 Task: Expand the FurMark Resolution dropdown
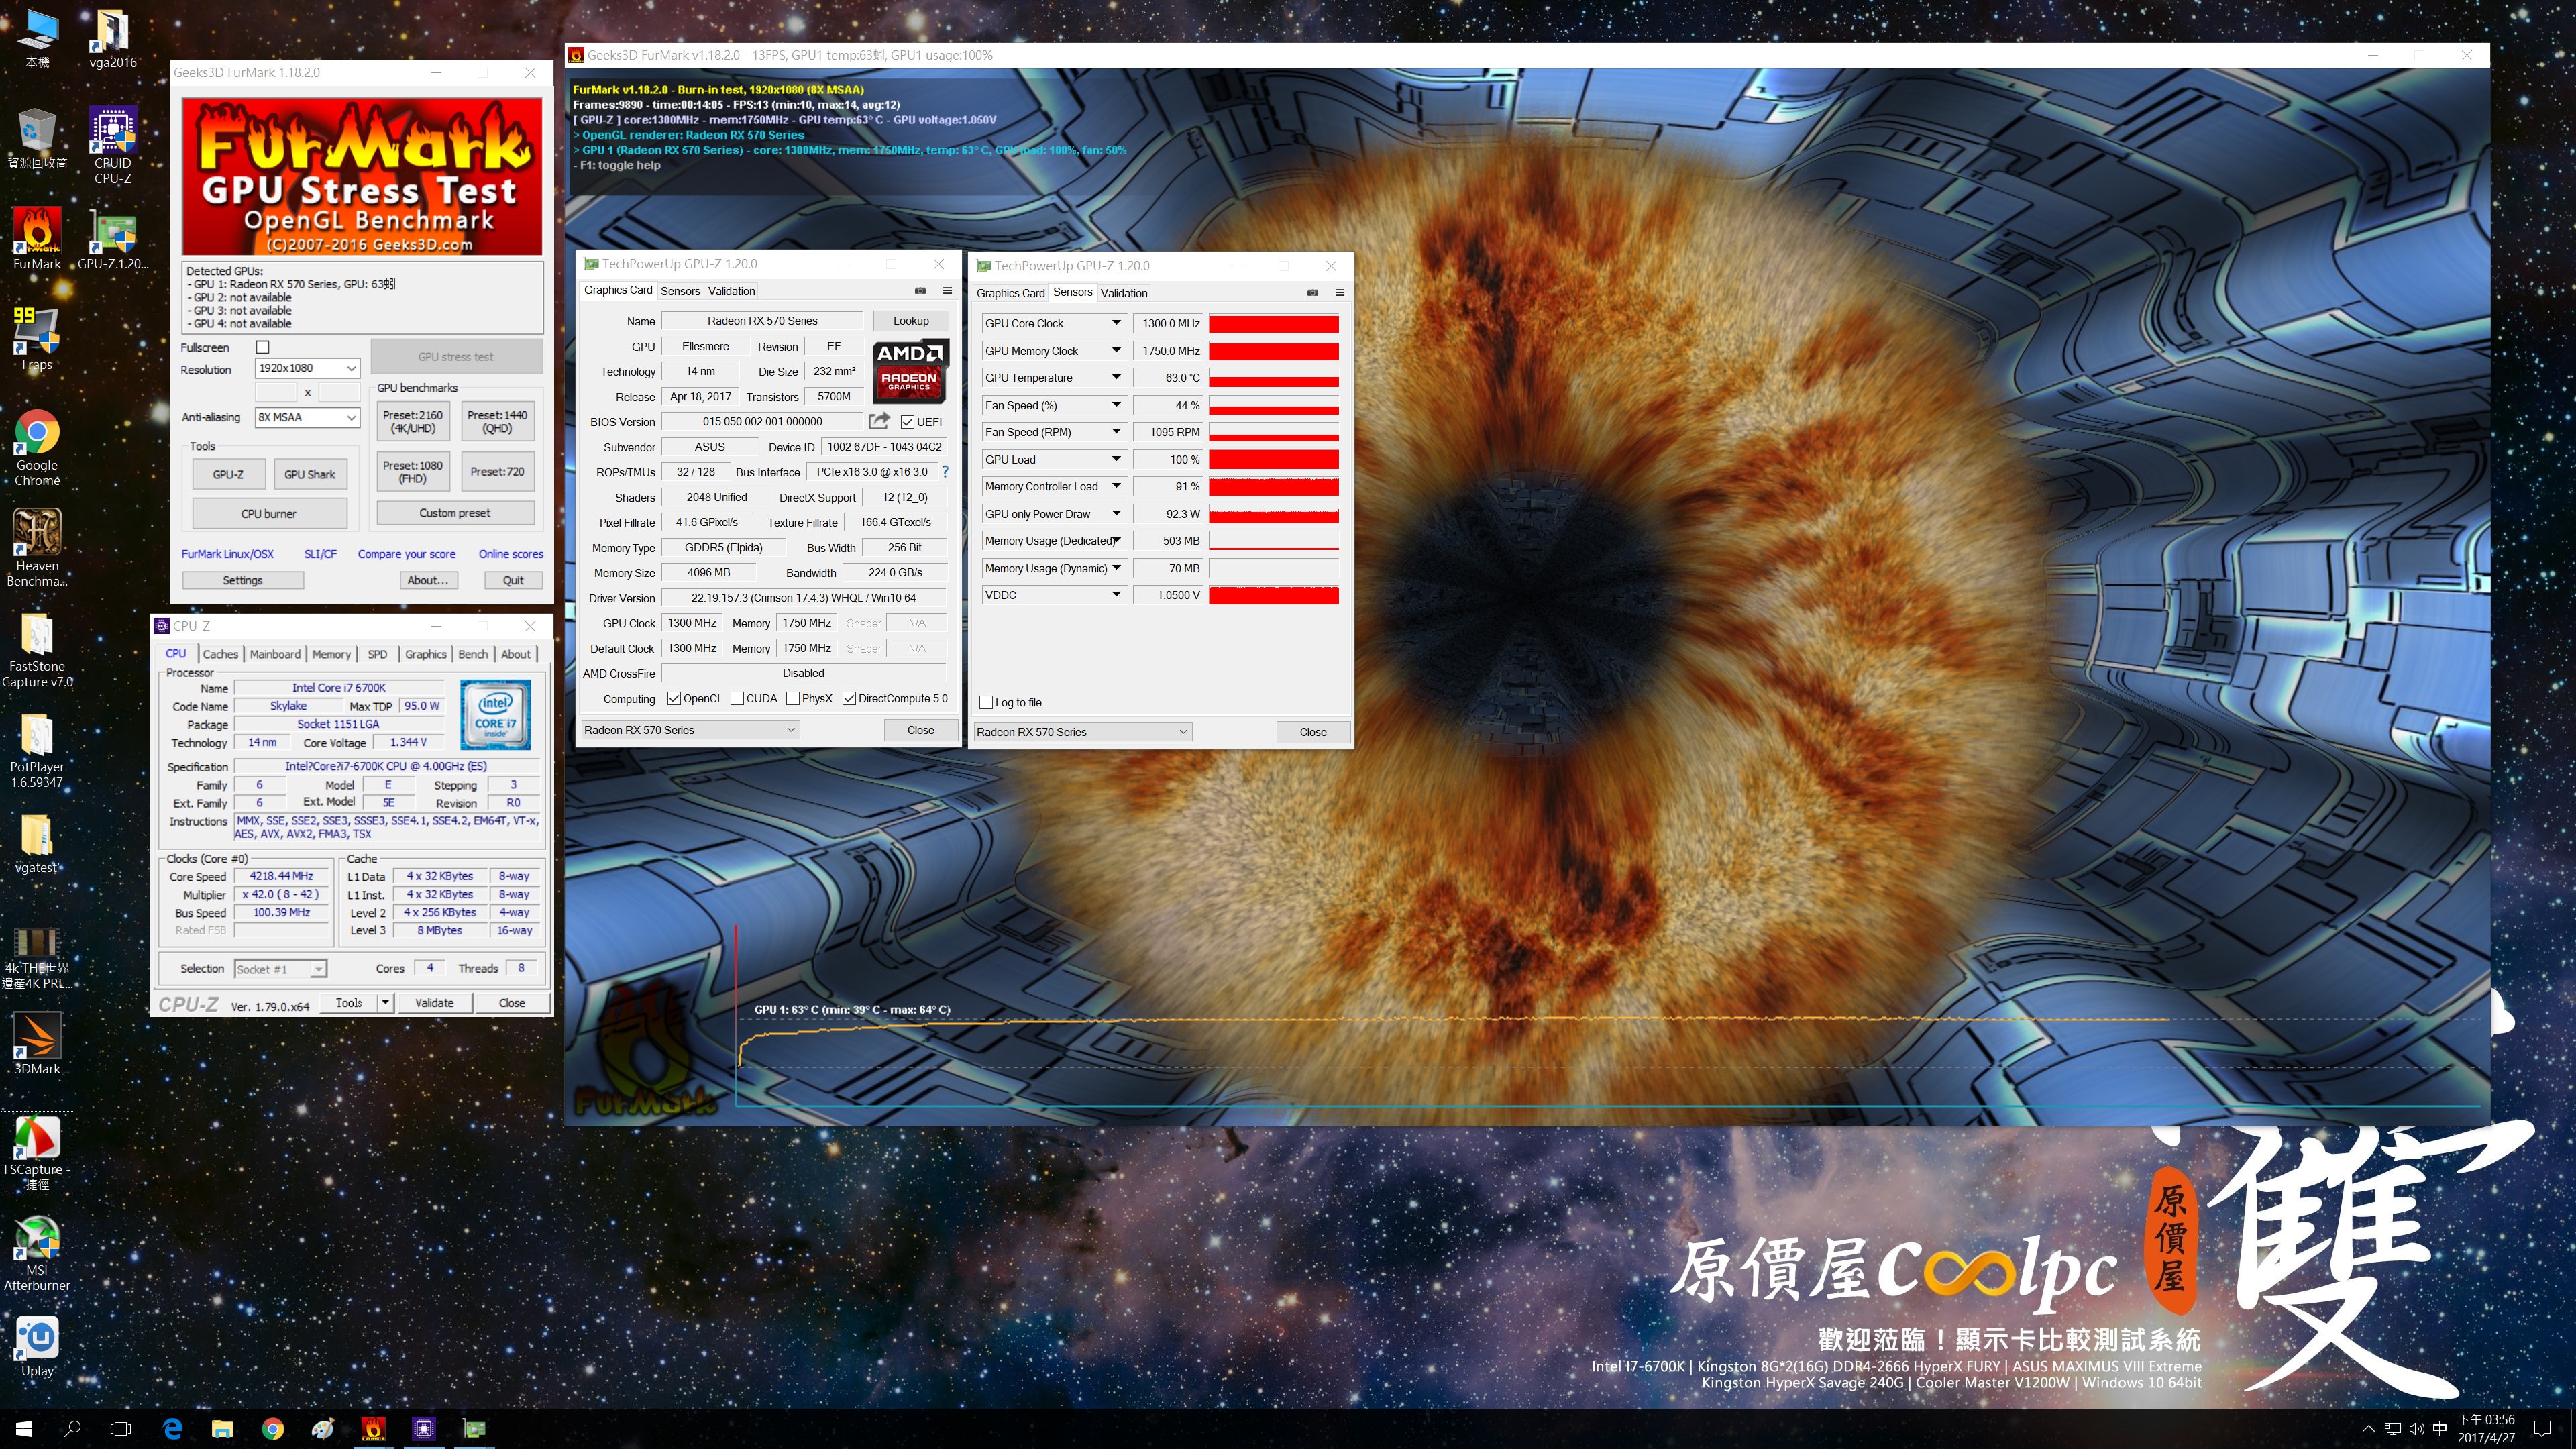click(351, 368)
